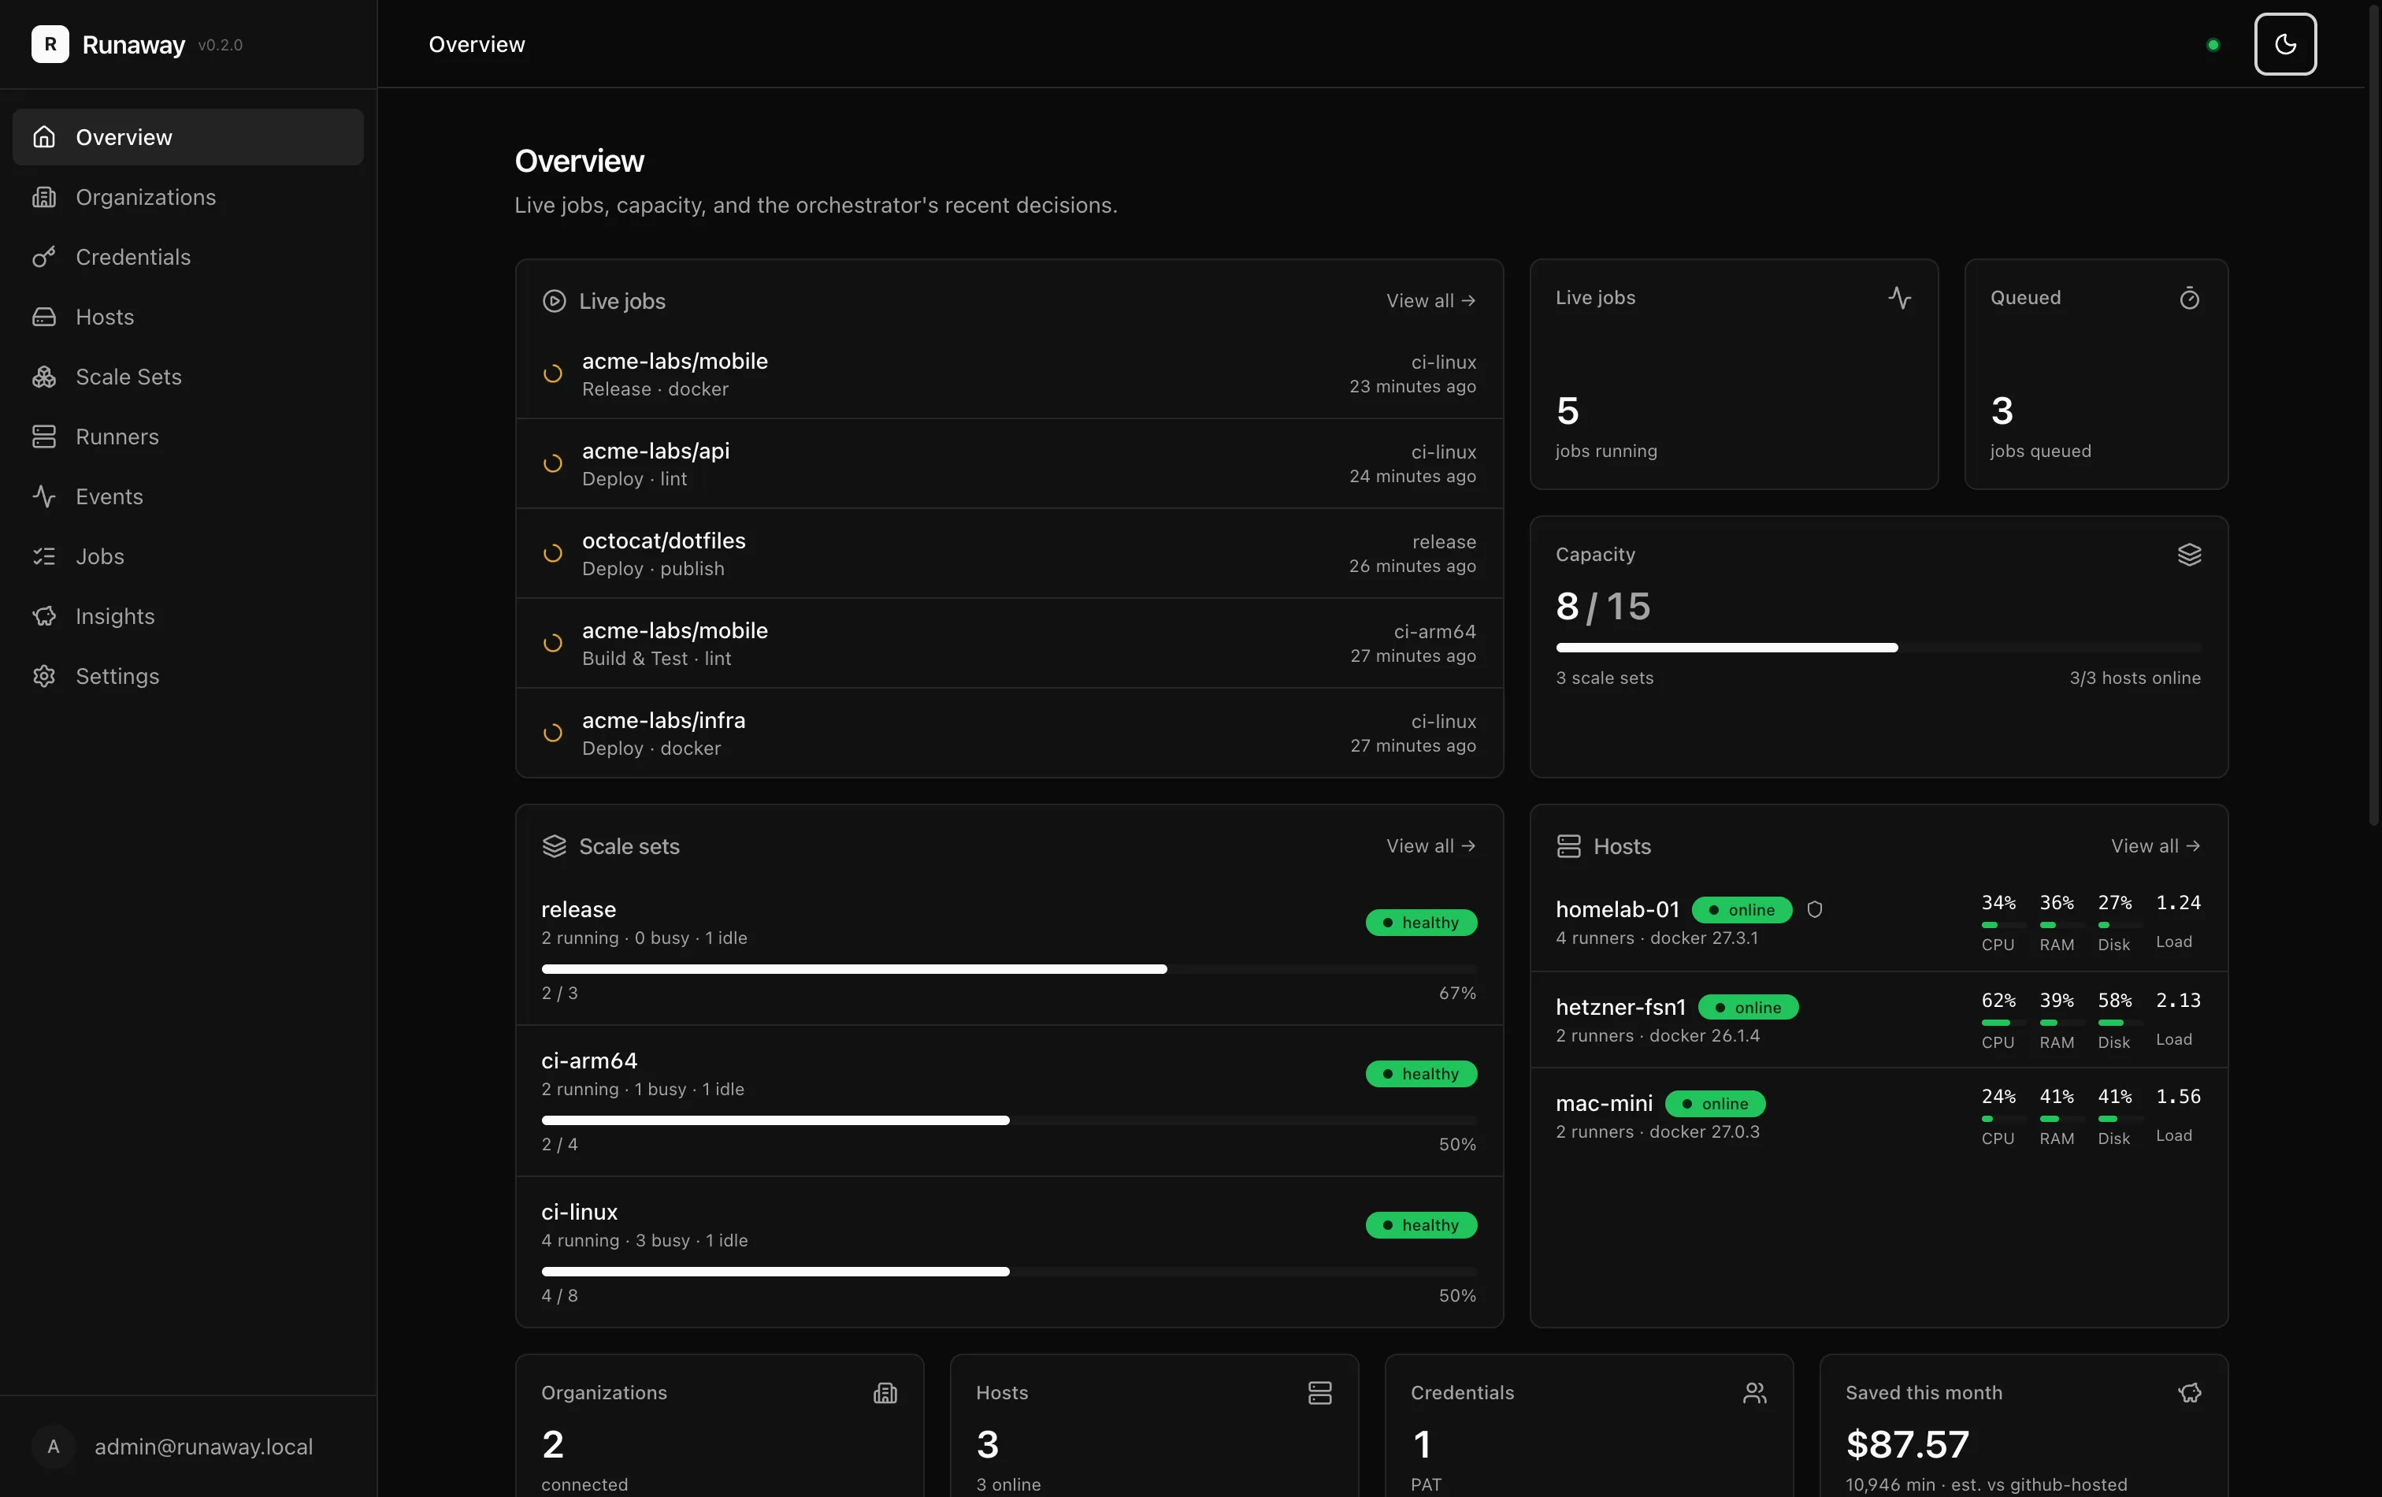2382x1497 pixels.
Task: Click 3/3 hosts online text
Action: 2135,678
